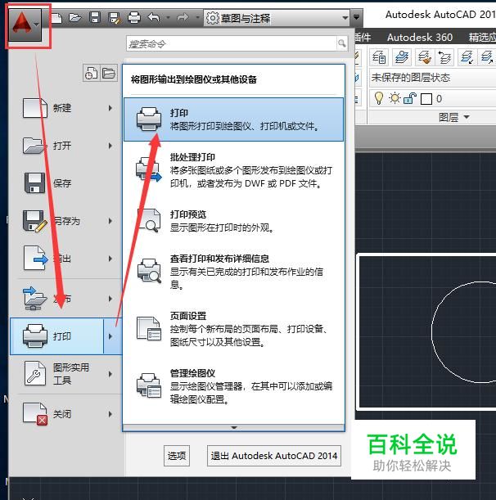Open the redo history dropdown arrow
The height and width of the screenshot is (500, 496).
coord(197,17)
